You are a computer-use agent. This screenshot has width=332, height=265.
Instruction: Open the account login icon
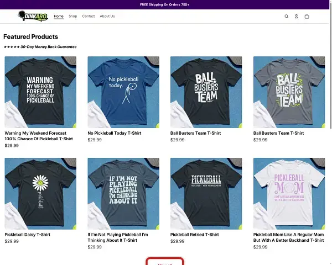297,17
